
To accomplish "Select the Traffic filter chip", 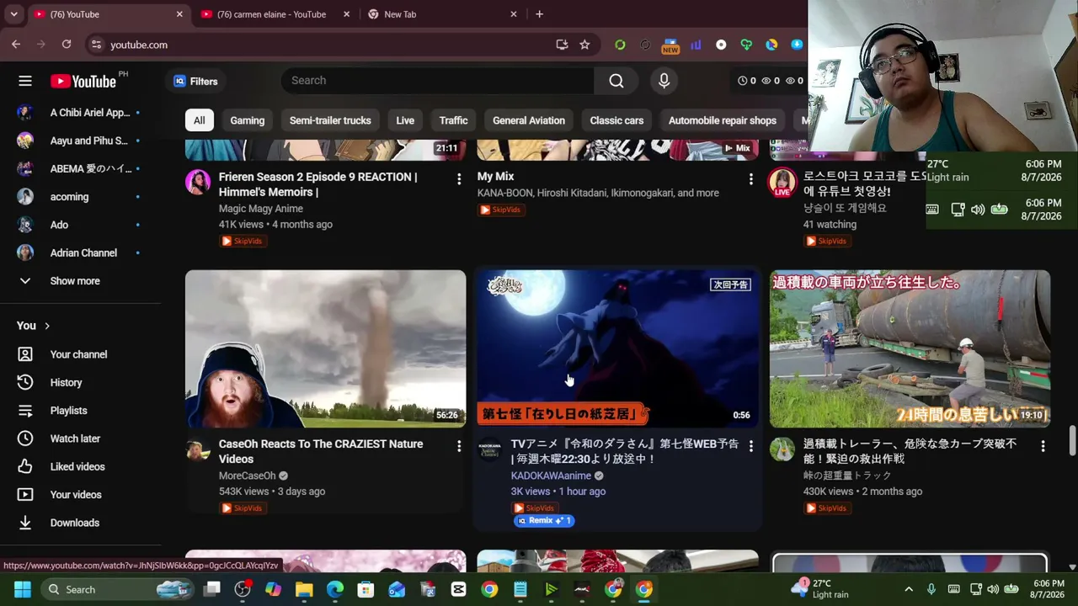I will pos(453,120).
